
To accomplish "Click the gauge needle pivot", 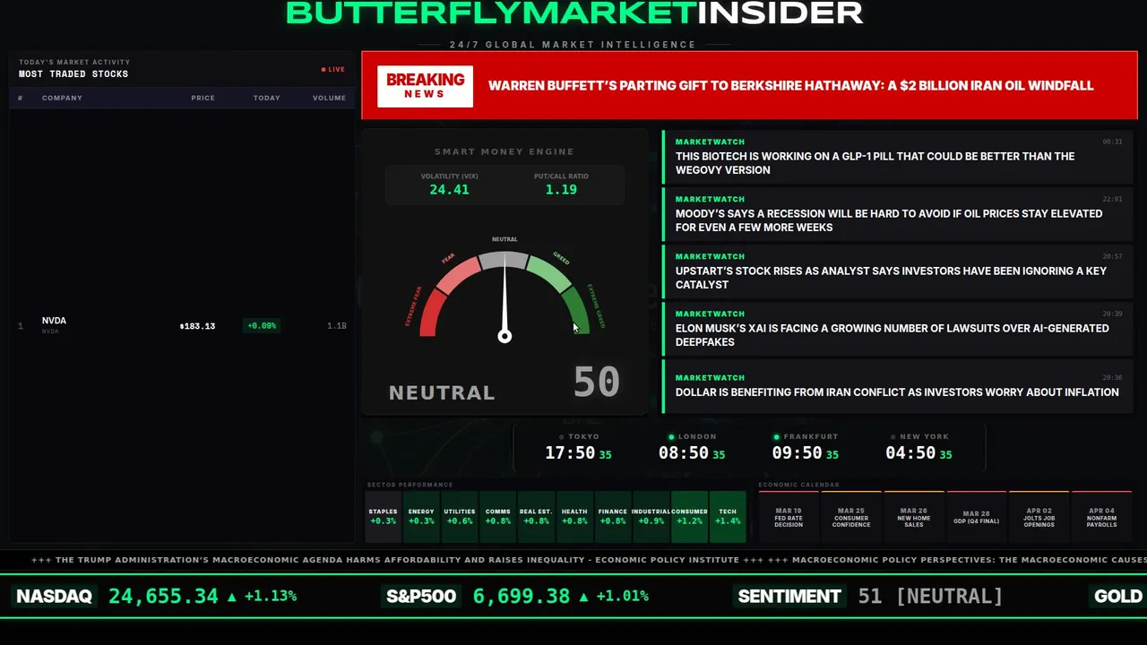I will (505, 336).
